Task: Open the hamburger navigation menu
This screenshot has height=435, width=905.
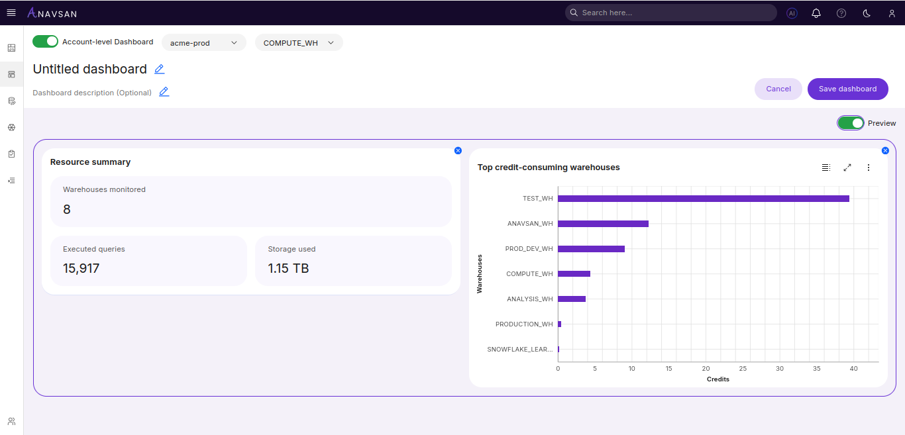Action: (x=11, y=13)
